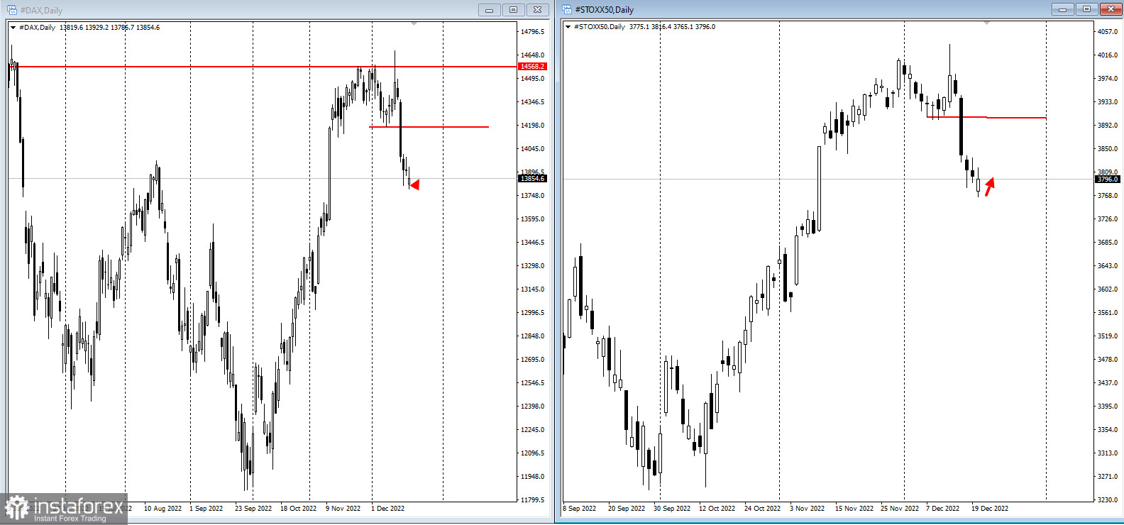This screenshot has height=525, width=1124.
Task: Click the 8 Sep 2022 date label
Action: click(x=580, y=509)
